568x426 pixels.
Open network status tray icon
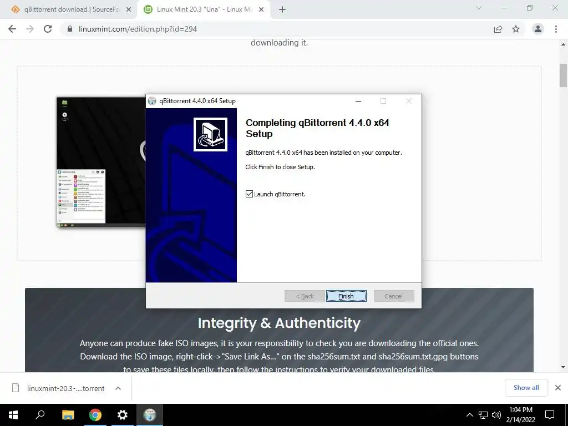(x=483, y=415)
